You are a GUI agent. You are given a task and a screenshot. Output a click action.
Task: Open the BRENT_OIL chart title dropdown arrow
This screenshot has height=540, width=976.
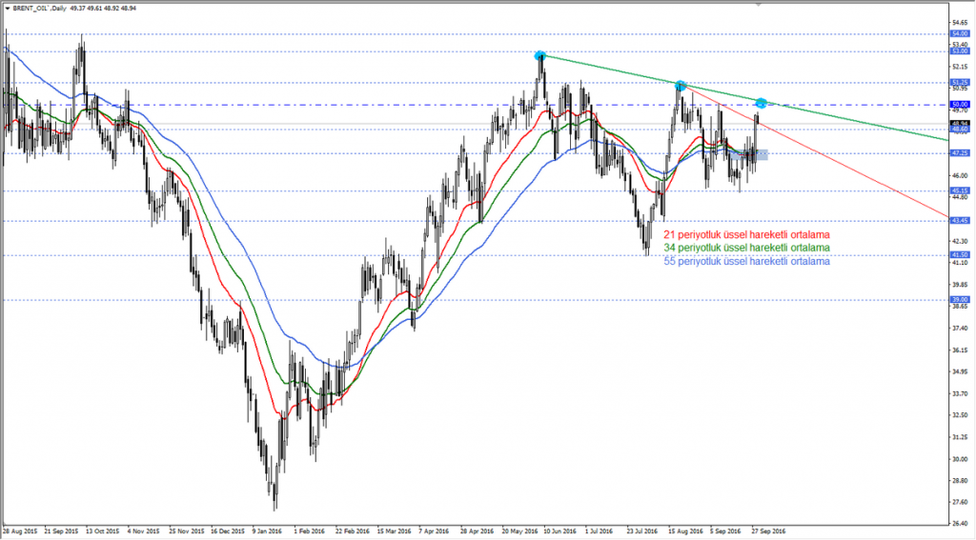point(8,9)
